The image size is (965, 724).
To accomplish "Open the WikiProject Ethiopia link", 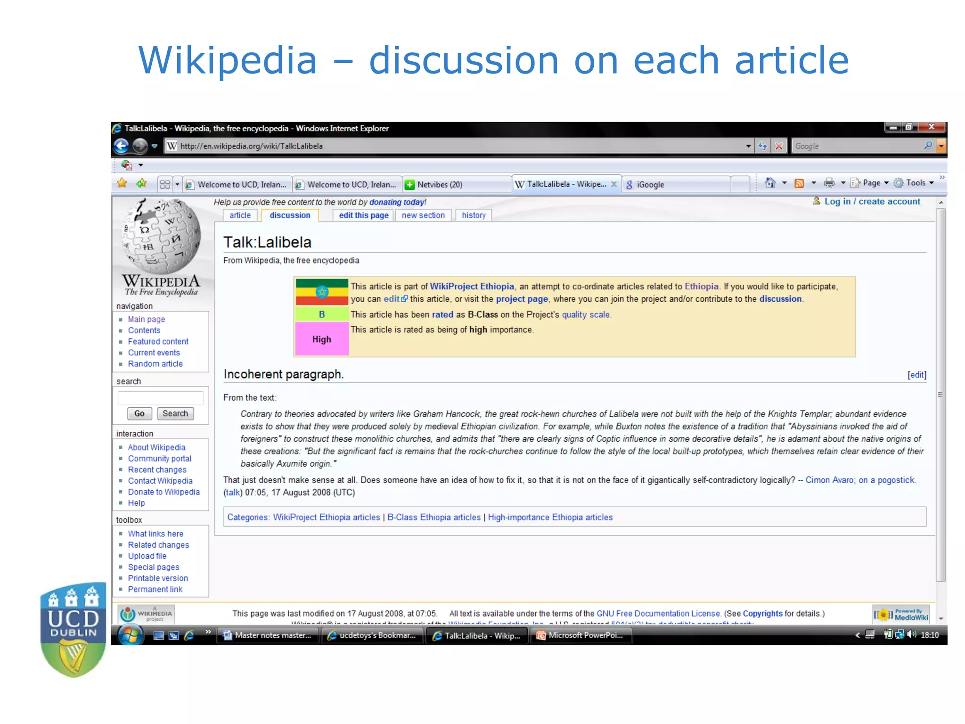I will (x=472, y=287).
